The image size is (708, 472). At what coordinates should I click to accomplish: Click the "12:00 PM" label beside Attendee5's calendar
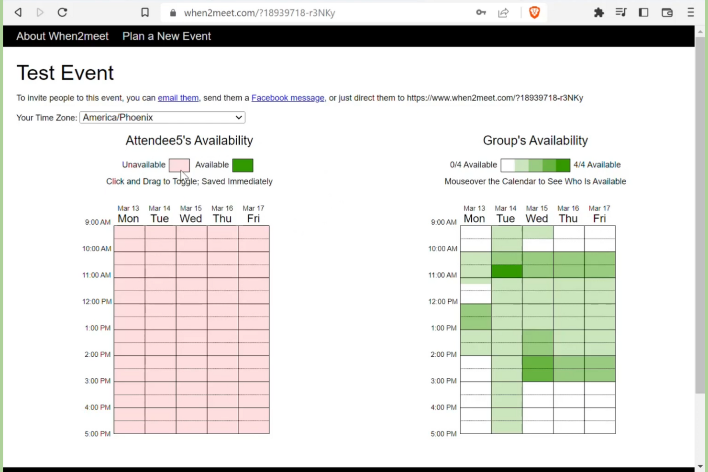click(x=97, y=302)
